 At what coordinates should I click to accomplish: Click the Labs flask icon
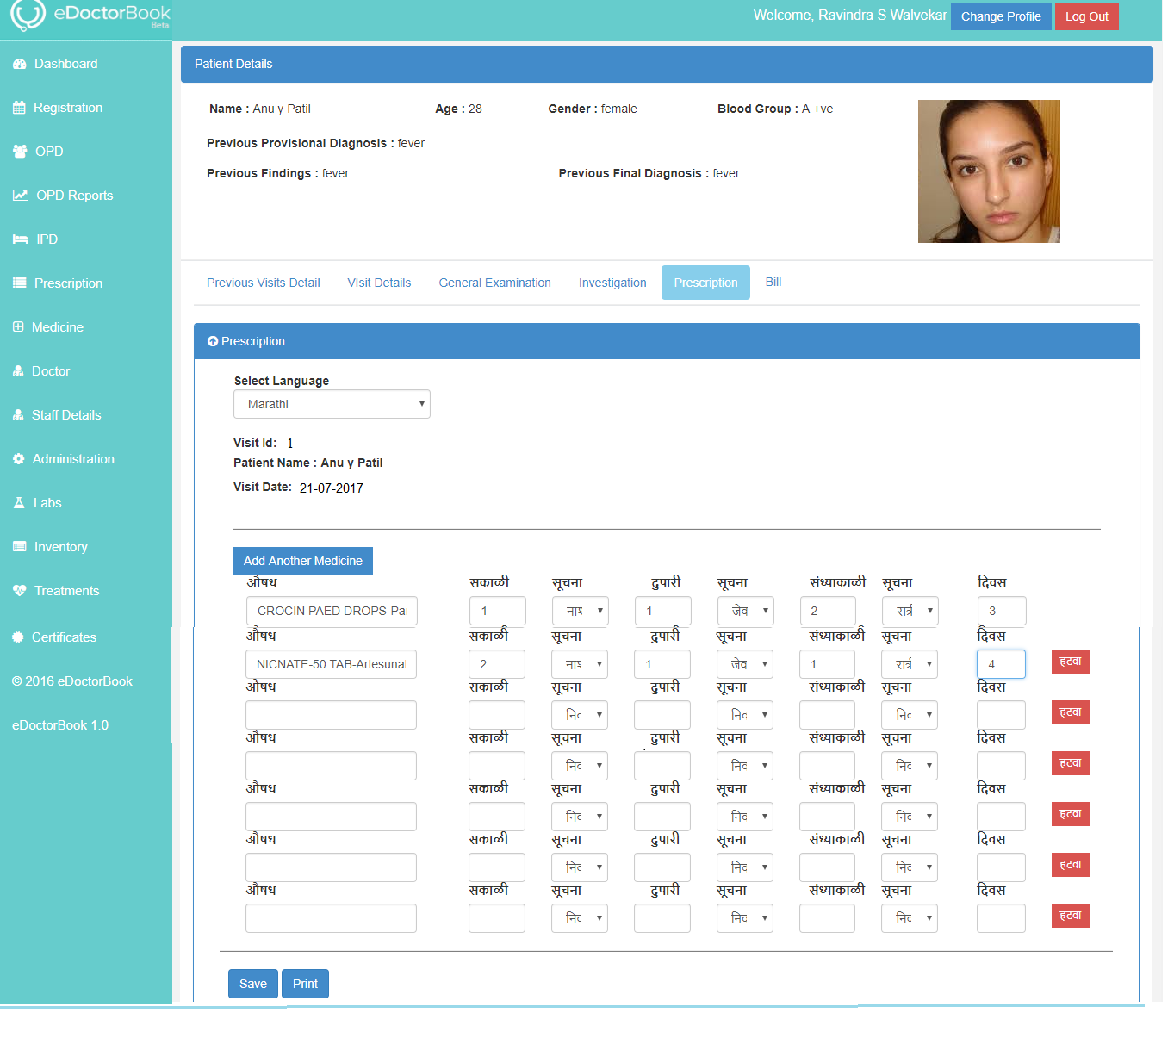pos(19,503)
